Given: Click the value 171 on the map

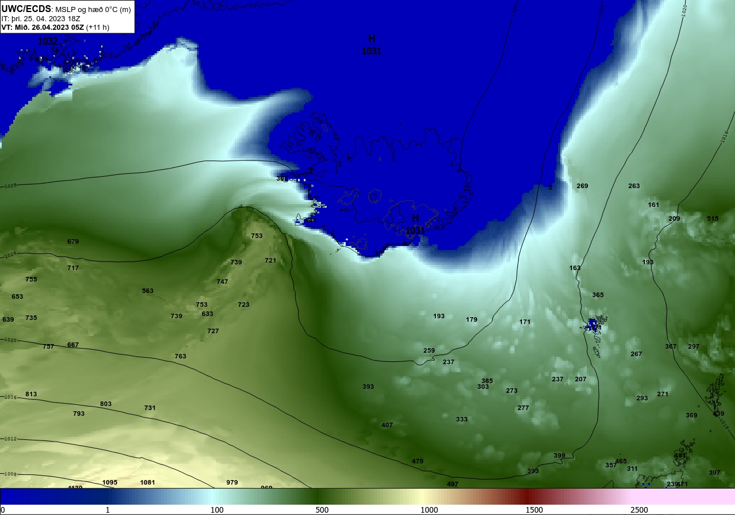Looking at the screenshot, I should tap(525, 322).
